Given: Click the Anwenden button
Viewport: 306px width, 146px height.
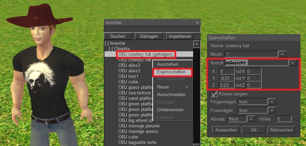Looking at the screenshot, I should coord(226,130).
